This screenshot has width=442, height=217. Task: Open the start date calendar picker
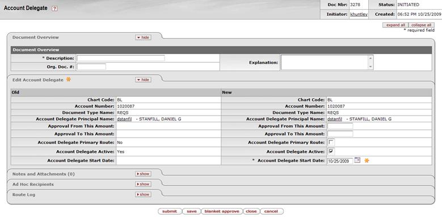pyautogui.click(x=357, y=160)
